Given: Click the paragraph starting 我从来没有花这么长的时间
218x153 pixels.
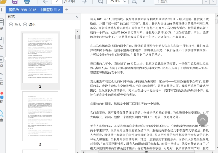Looking at the screenshot, I should pos(149,88).
